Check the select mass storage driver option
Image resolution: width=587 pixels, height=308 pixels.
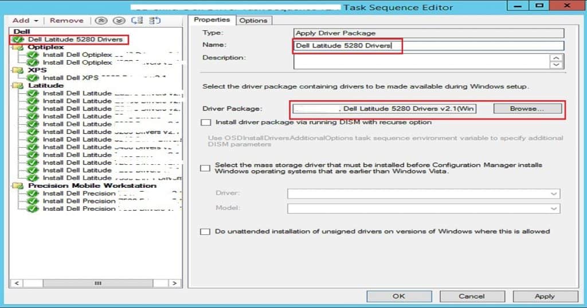pos(205,168)
